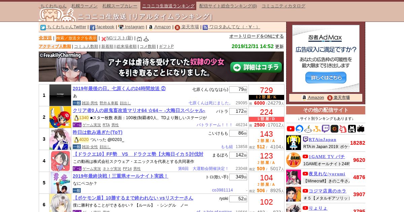Click the rank 3 anime girl thumbnail
Screen dimensions: 404x212
[60, 139]
